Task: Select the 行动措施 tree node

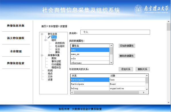Action: (x=56, y=64)
